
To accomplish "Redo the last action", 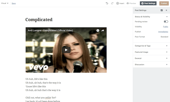I will (x=112, y=3).
